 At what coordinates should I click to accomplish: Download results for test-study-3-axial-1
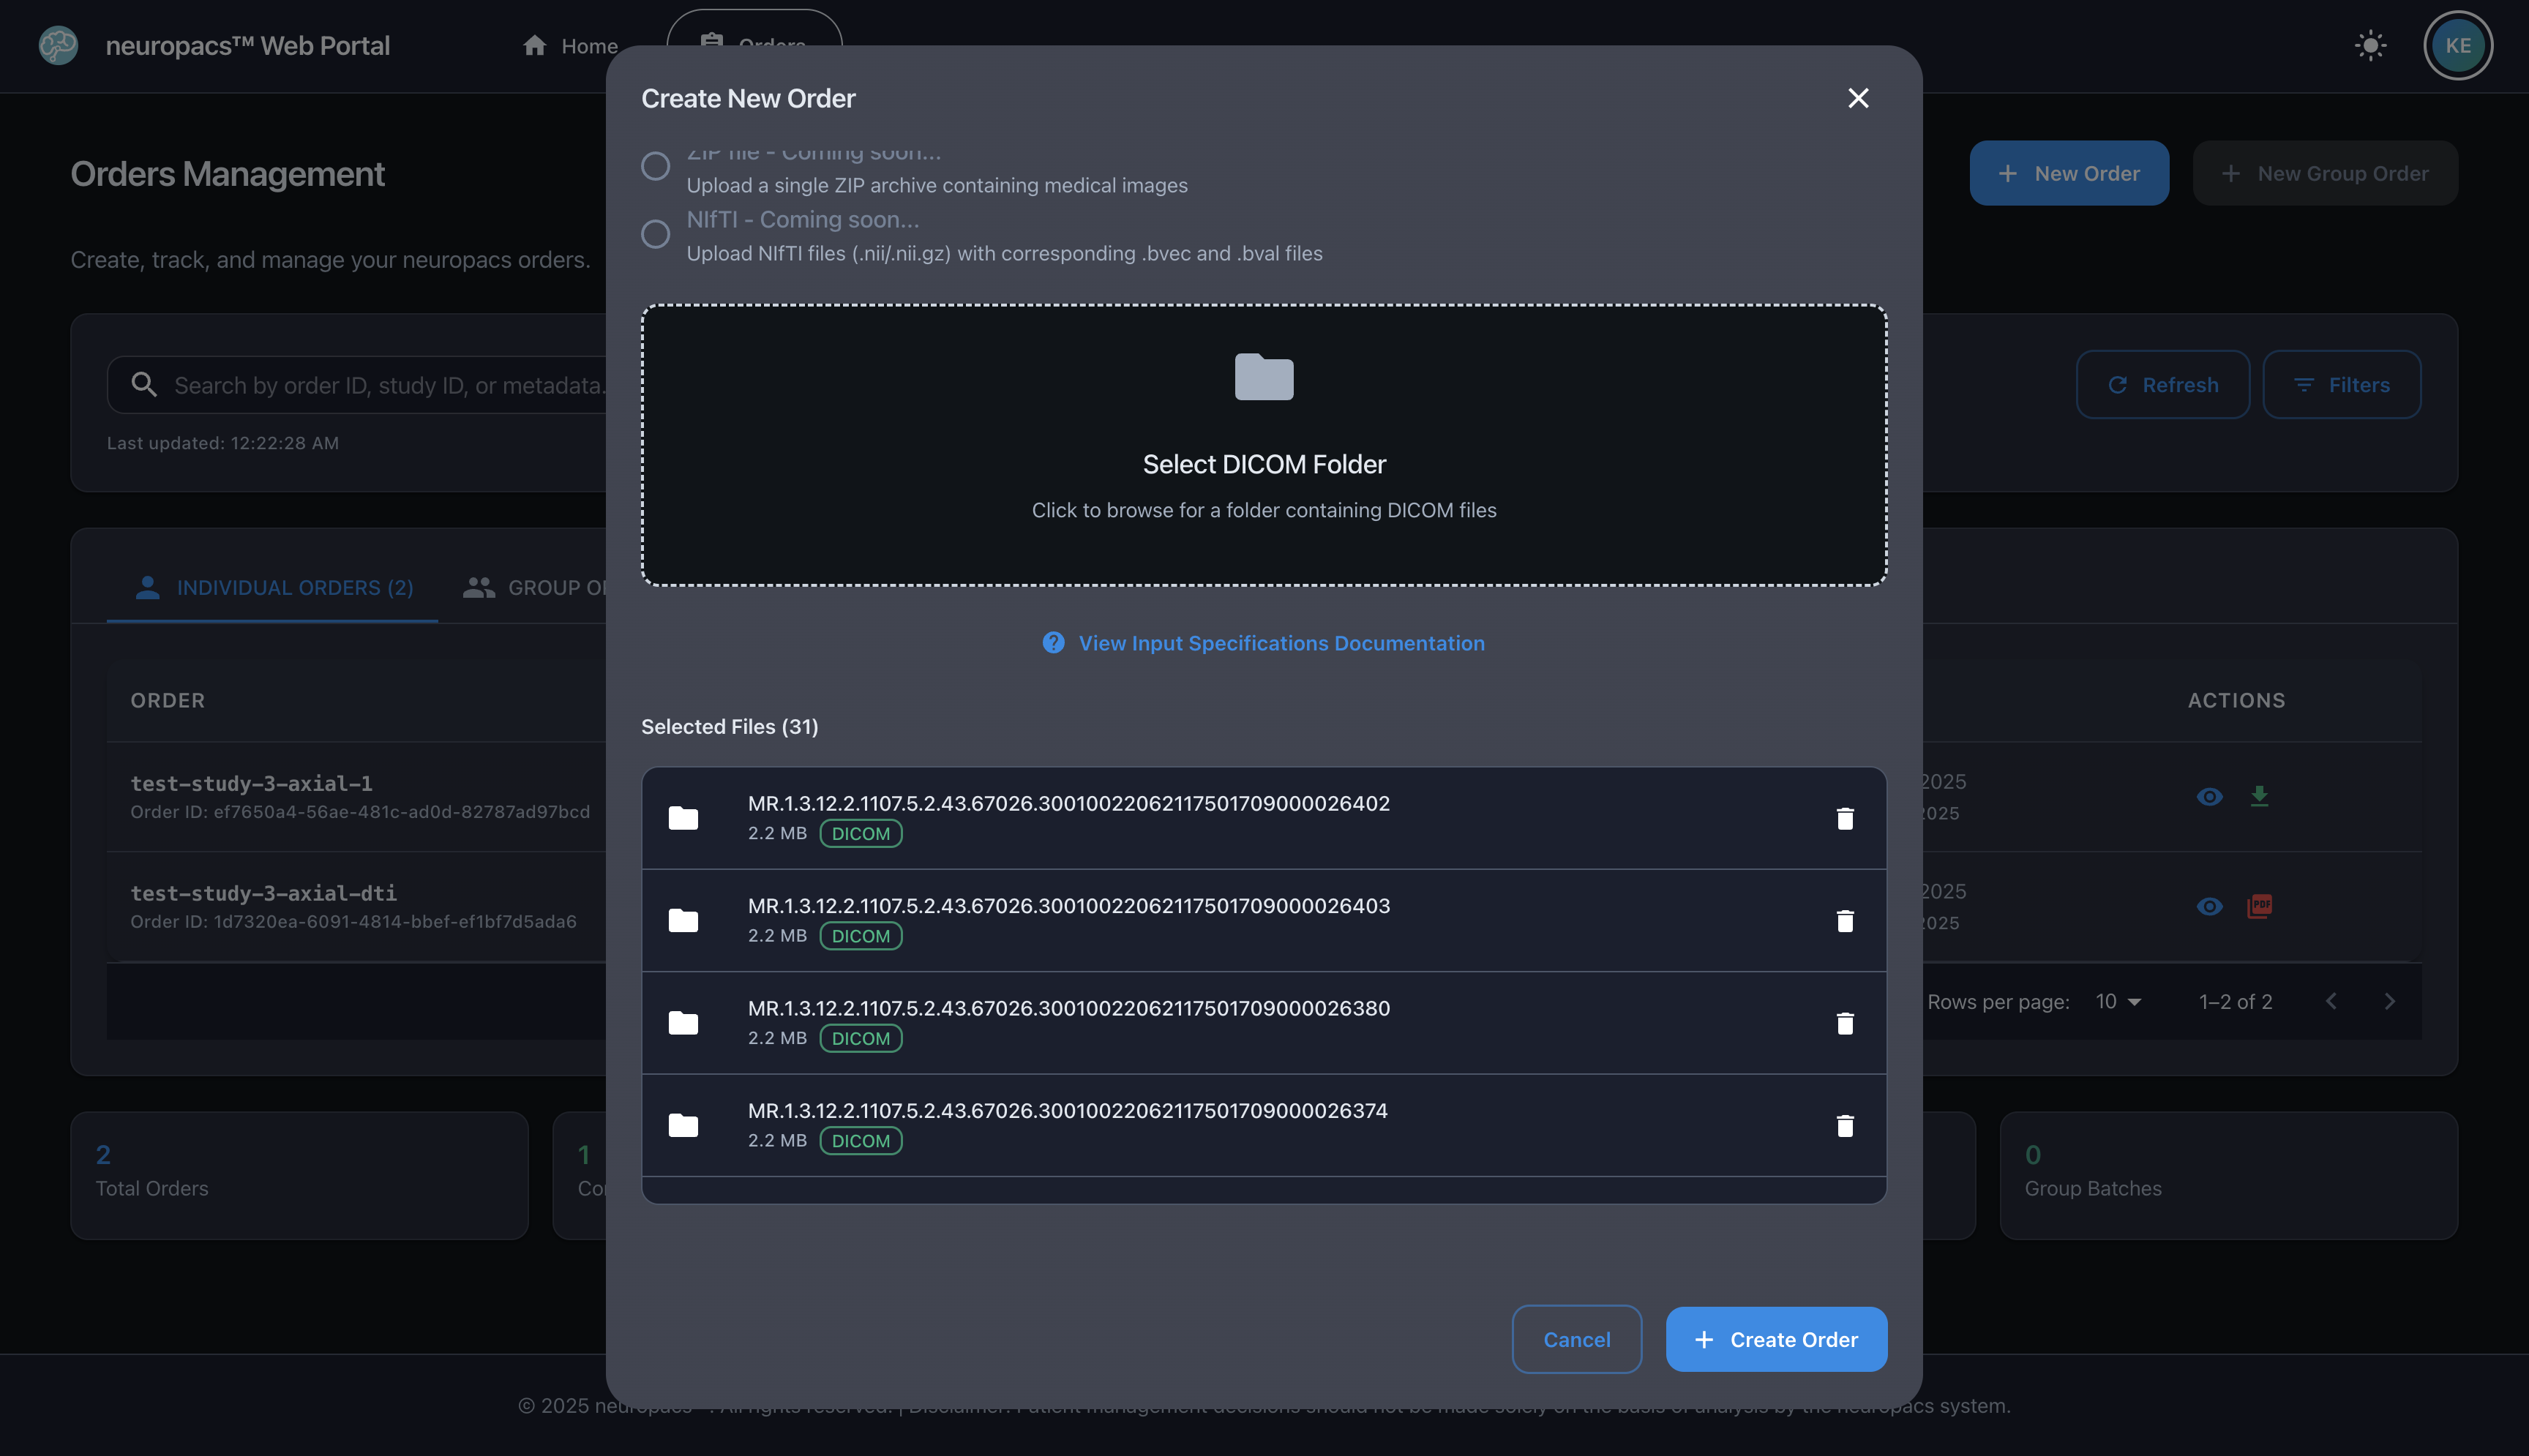tap(2261, 796)
